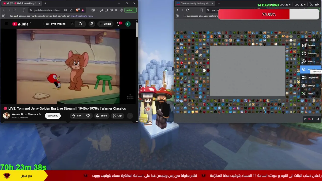Image resolution: width=322 pixels, height=181 pixels.
Task: Open the E account avatar menu
Action: click(x=128, y=24)
